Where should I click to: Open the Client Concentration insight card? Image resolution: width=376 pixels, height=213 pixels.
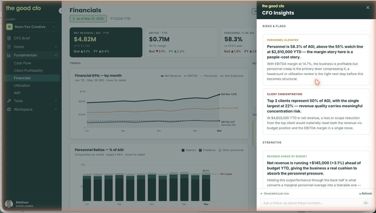tap(316, 111)
